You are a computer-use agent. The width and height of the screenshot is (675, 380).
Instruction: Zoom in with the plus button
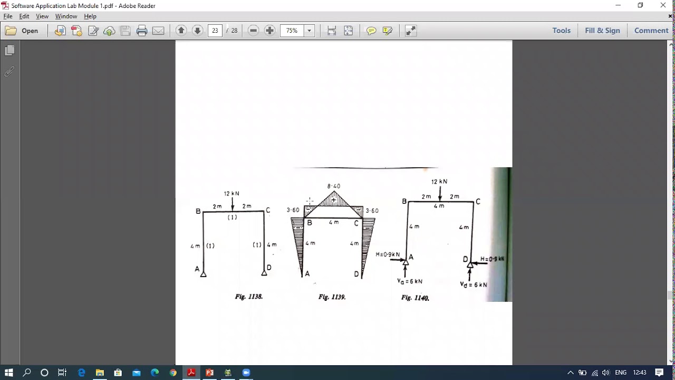269,31
